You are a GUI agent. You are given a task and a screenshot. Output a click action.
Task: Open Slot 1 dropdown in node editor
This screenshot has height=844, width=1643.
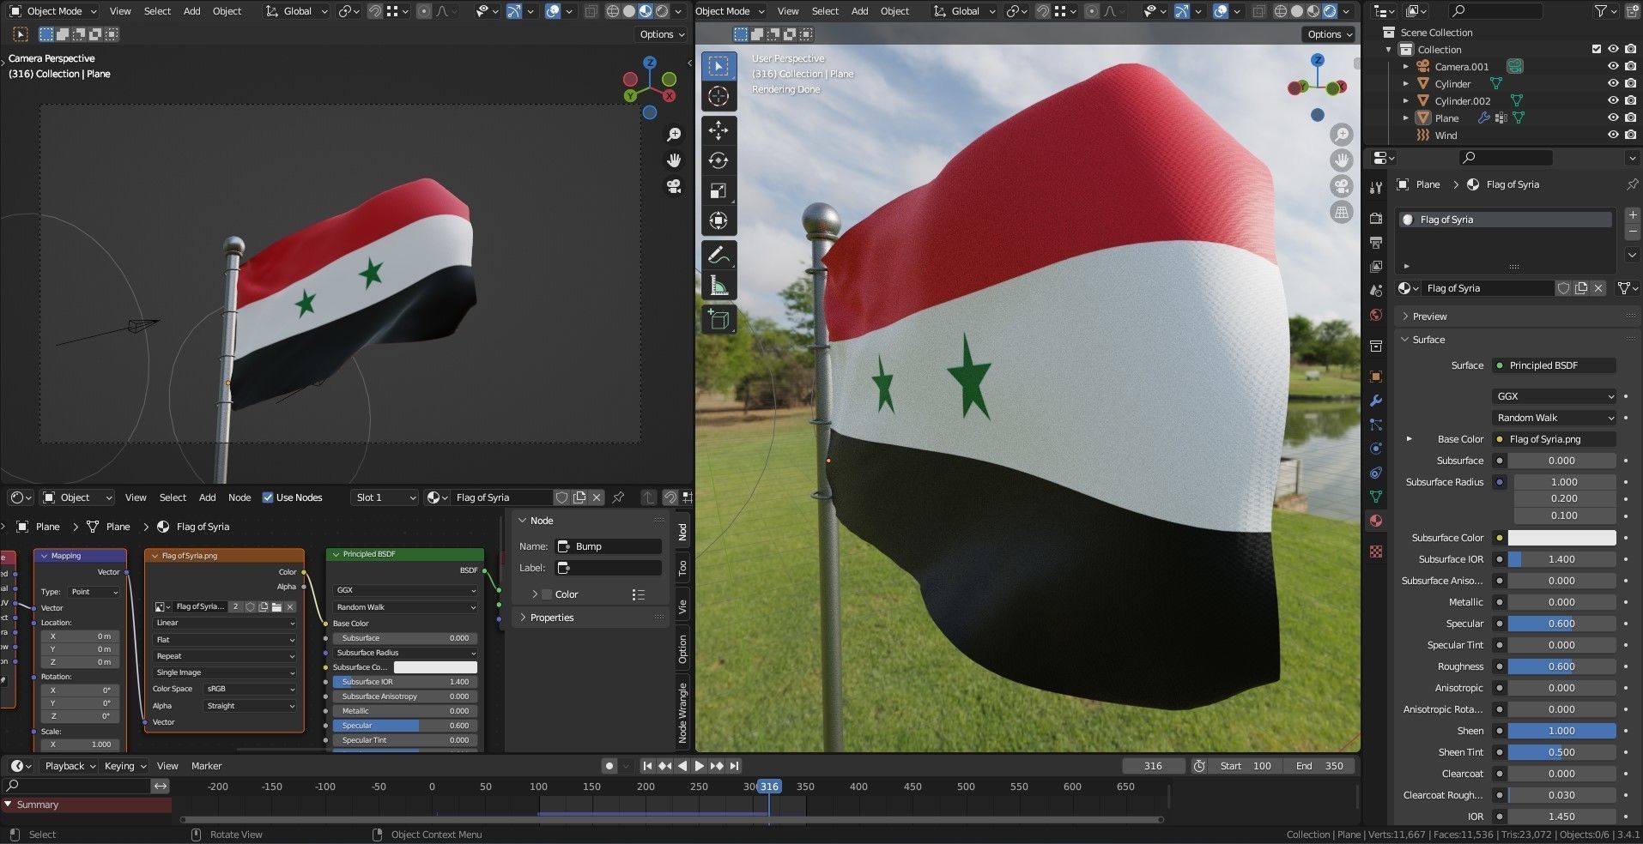pos(385,497)
